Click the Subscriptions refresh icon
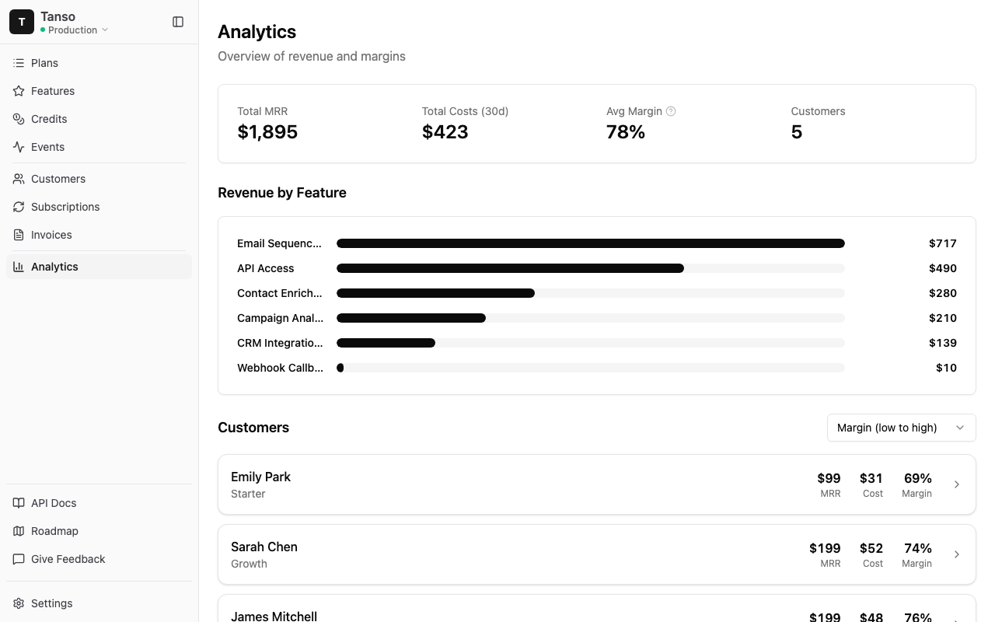The image size is (995, 622). coord(19,207)
